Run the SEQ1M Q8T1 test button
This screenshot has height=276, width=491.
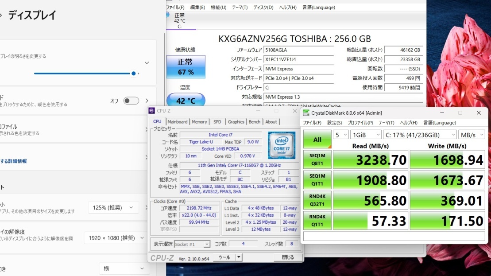click(x=317, y=159)
